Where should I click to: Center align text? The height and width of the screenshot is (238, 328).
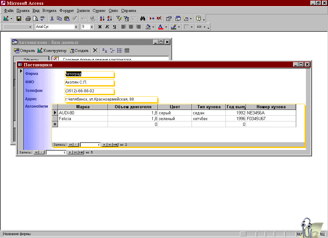pyautogui.click(x=131, y=27)
